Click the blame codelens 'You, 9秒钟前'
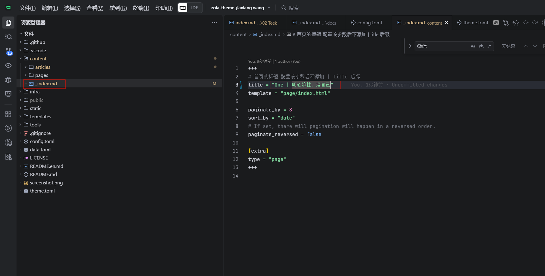Screen dimensions: 545x276 260,61
